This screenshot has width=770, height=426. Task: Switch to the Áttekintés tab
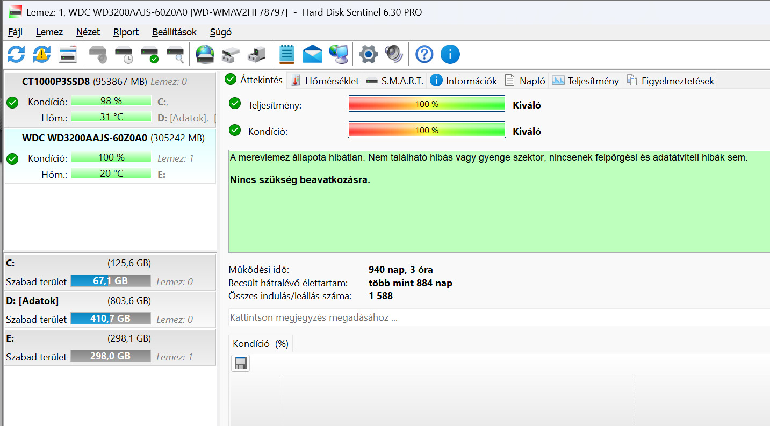255,80
